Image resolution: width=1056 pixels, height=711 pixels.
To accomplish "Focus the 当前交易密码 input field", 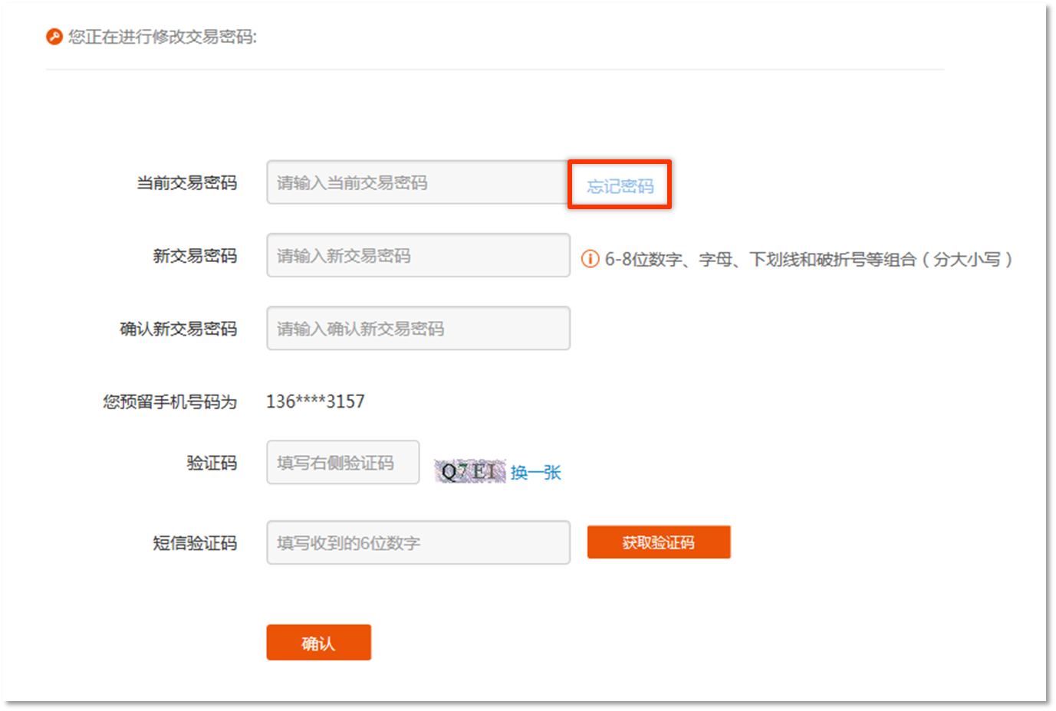I will 417,182.
